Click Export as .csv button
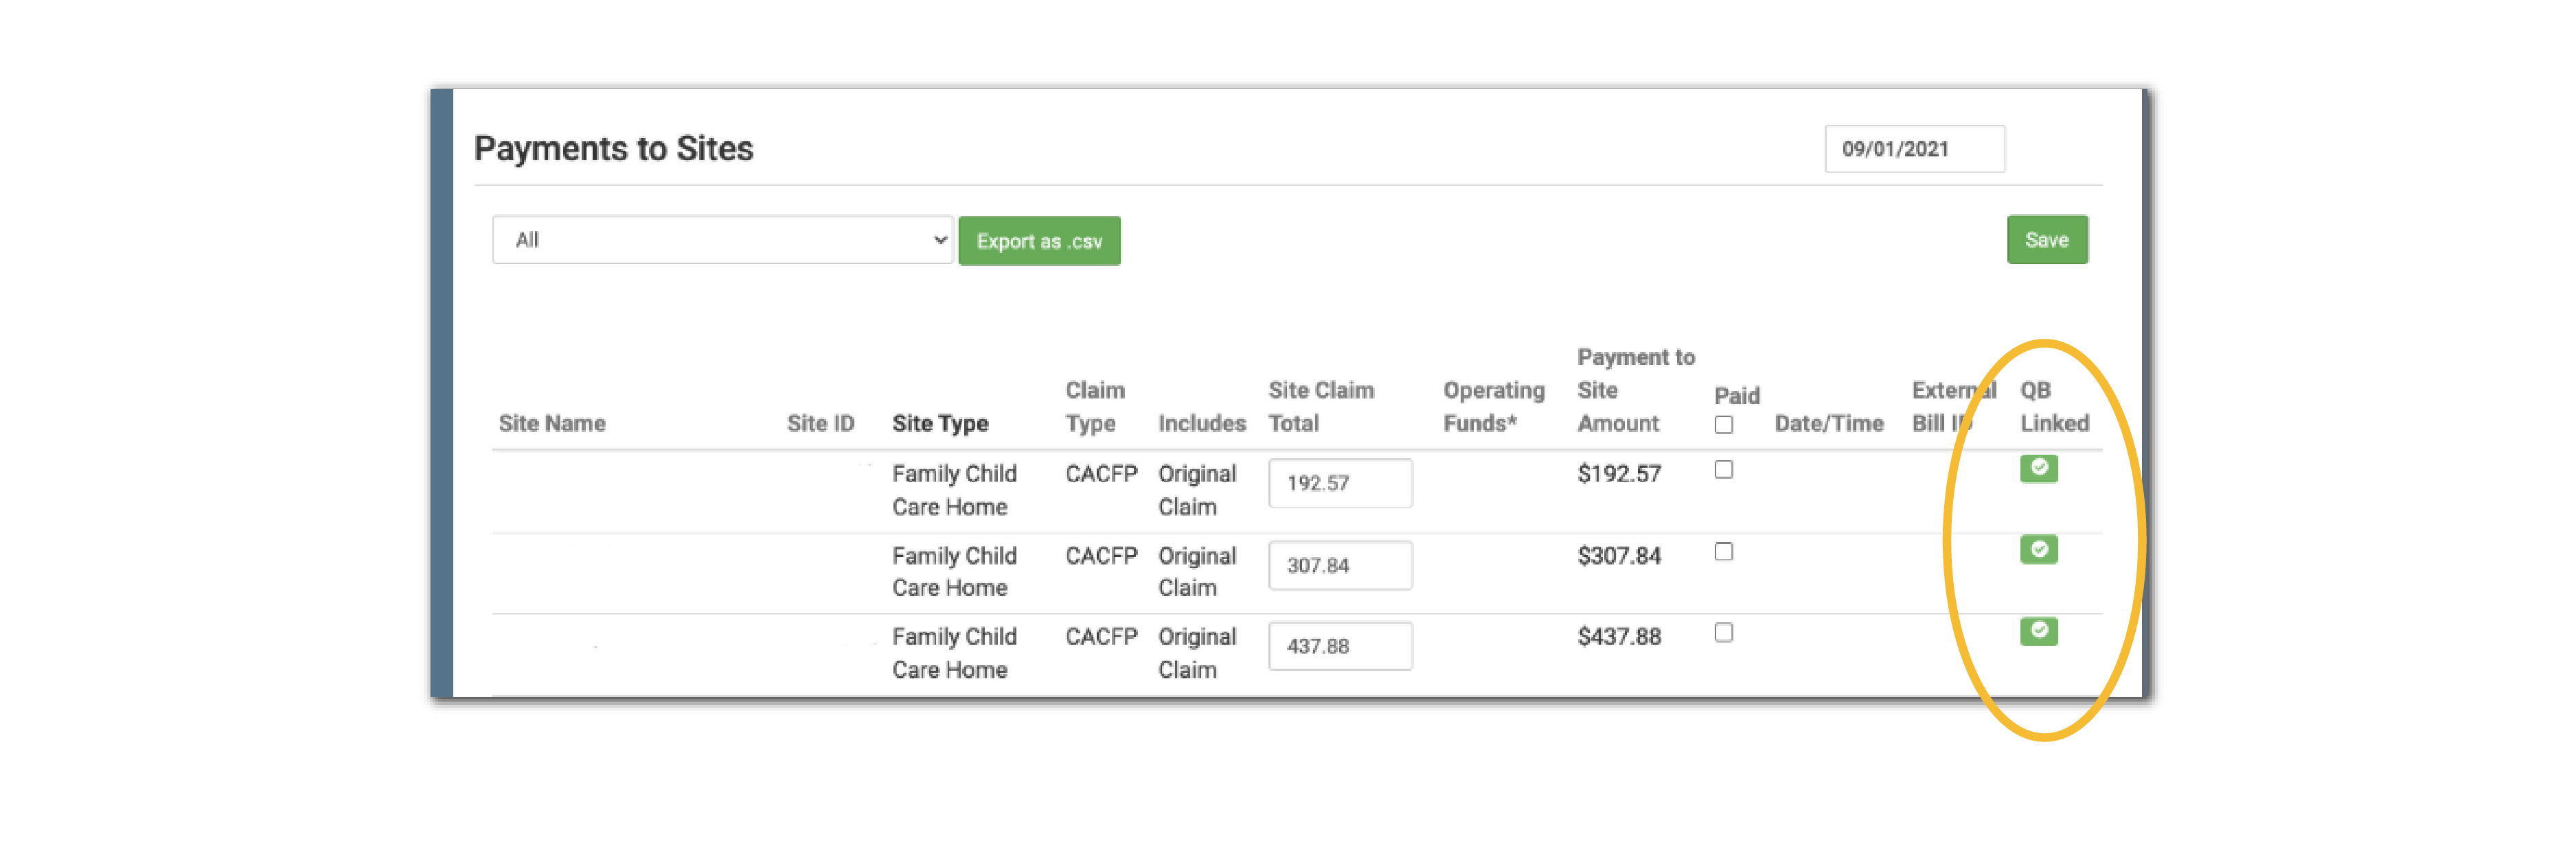The height and width of the screenshot is (858, 2576). click(x=1038, y=241)
